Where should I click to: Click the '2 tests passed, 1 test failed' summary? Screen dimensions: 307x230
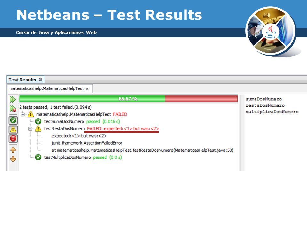[x=55, y=107]
